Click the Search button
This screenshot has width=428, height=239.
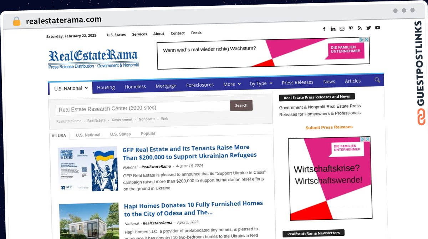241,105
